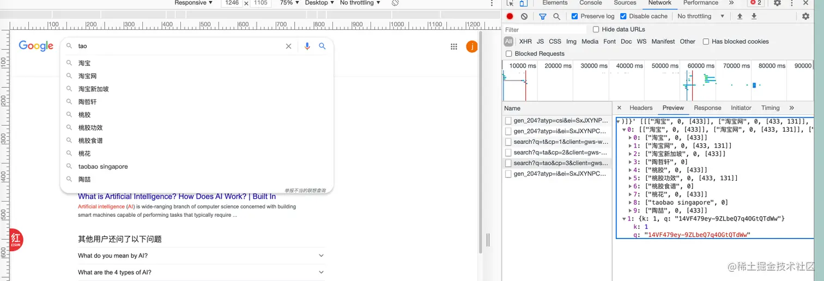Clear the Google search box text
Screen dimensions: 824x281
pos(289,46)
